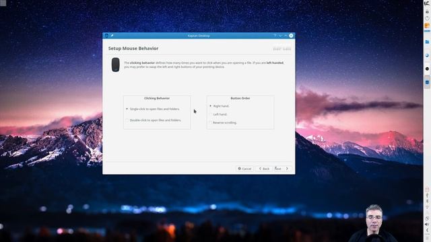Open the volume control in system tray
This screenshot has width=431, height=242.
pyautogui.click(x=427, y=225)
